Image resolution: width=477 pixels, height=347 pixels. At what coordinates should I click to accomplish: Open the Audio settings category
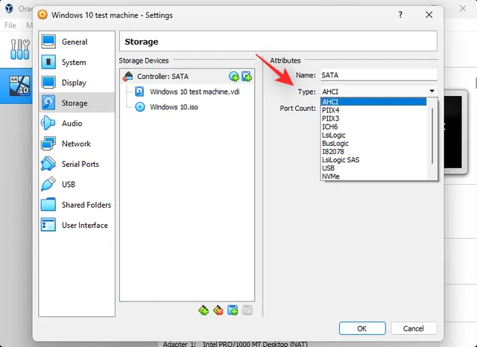[x=72, y=124]
